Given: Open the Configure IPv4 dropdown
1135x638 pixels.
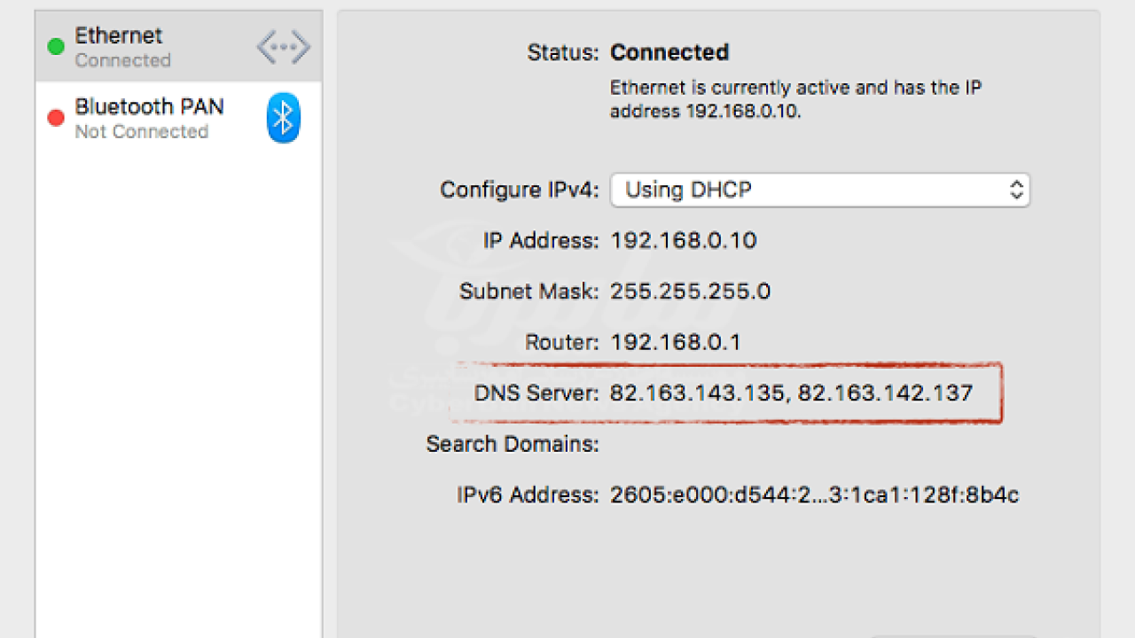Looking at the screenshot, I should 820,190.
